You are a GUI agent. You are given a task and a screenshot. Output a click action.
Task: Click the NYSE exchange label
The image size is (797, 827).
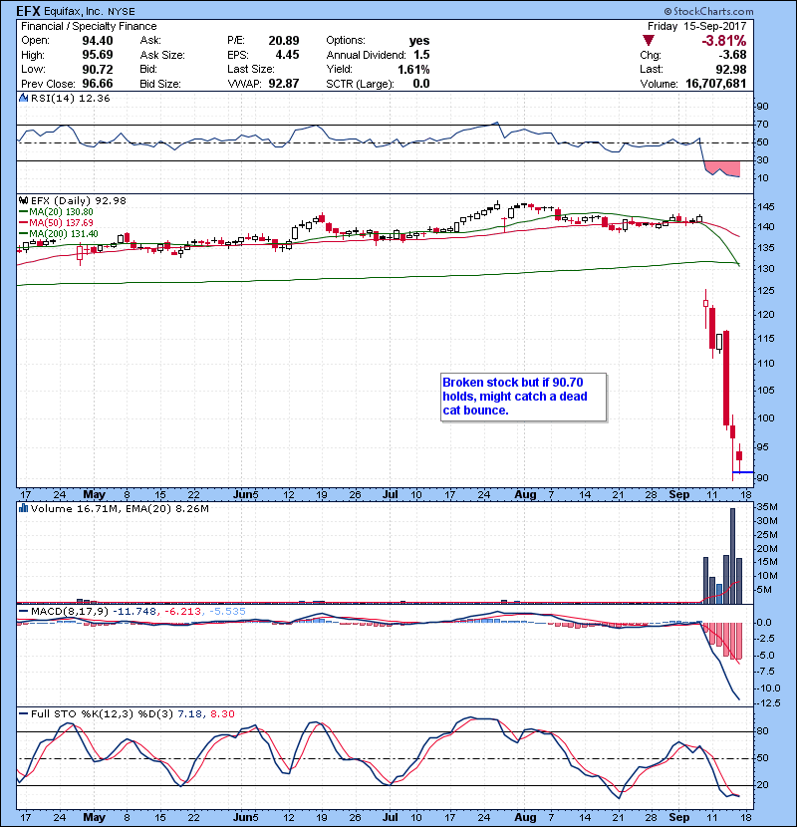(122, 12)
